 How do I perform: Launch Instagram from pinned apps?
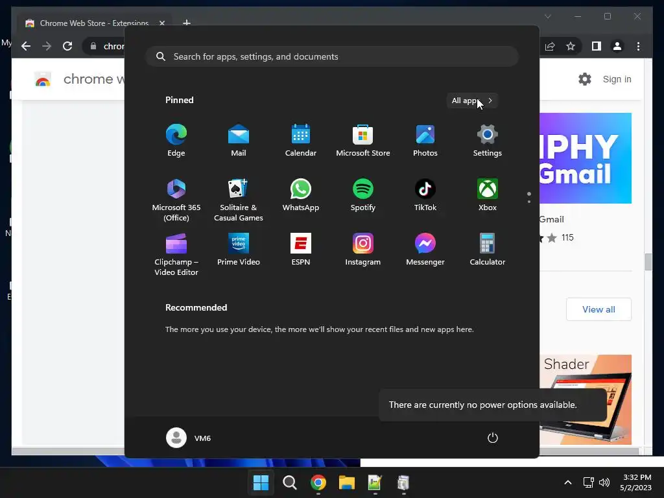(363, 250)
